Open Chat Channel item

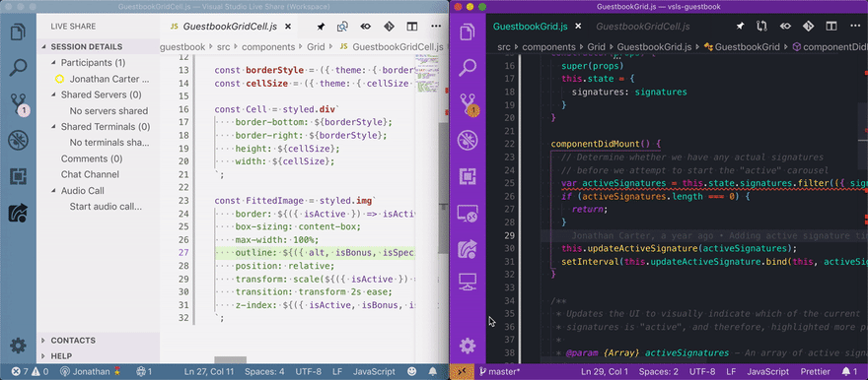(x=90, y=174)
